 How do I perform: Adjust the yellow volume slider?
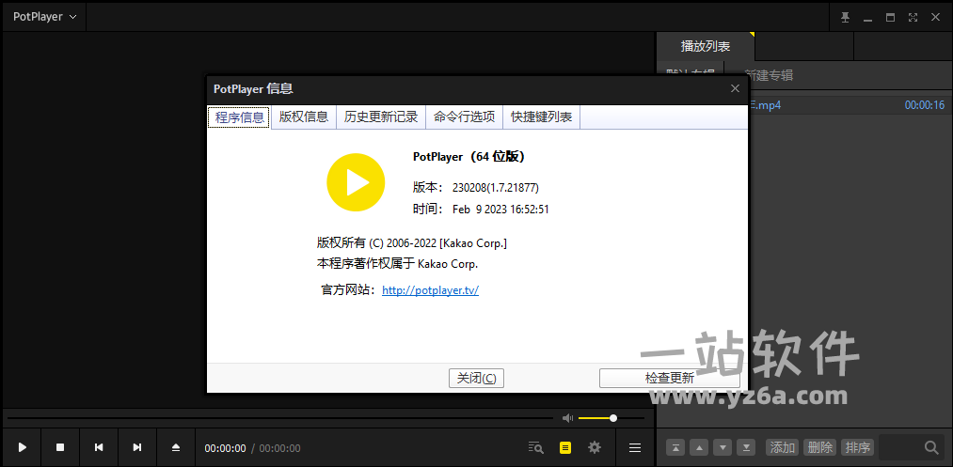[611, 418]
